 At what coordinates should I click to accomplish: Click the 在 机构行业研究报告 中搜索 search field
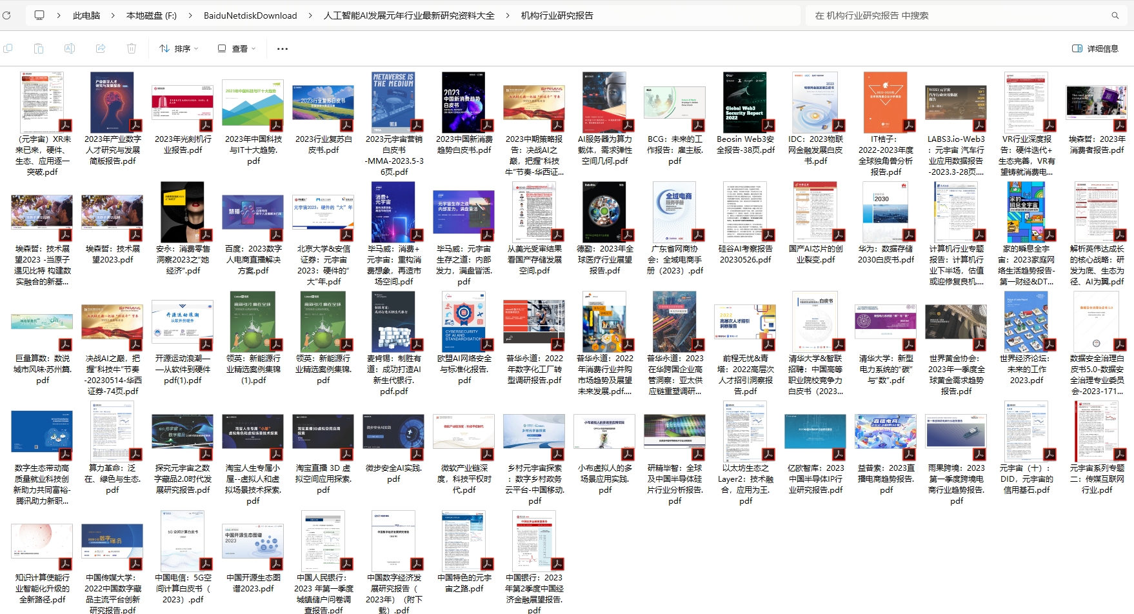coord(958,15)
